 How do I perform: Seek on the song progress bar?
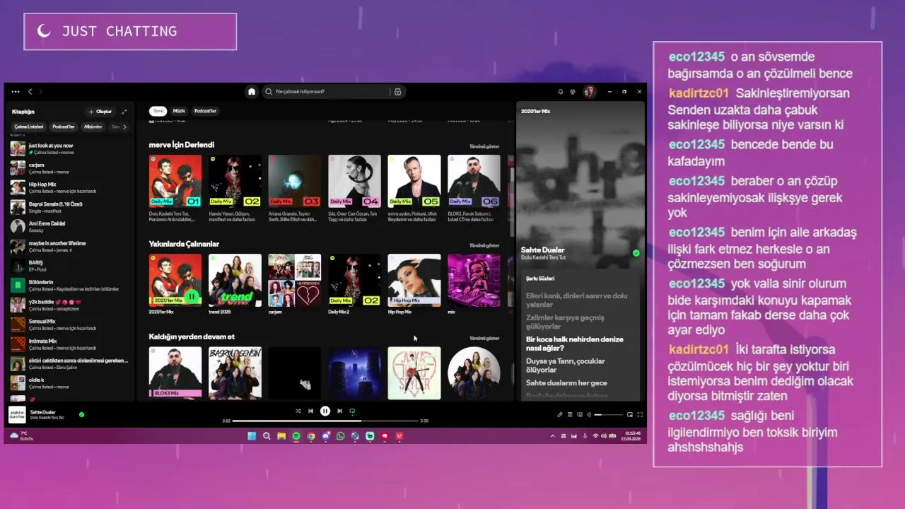click(325, 421)
